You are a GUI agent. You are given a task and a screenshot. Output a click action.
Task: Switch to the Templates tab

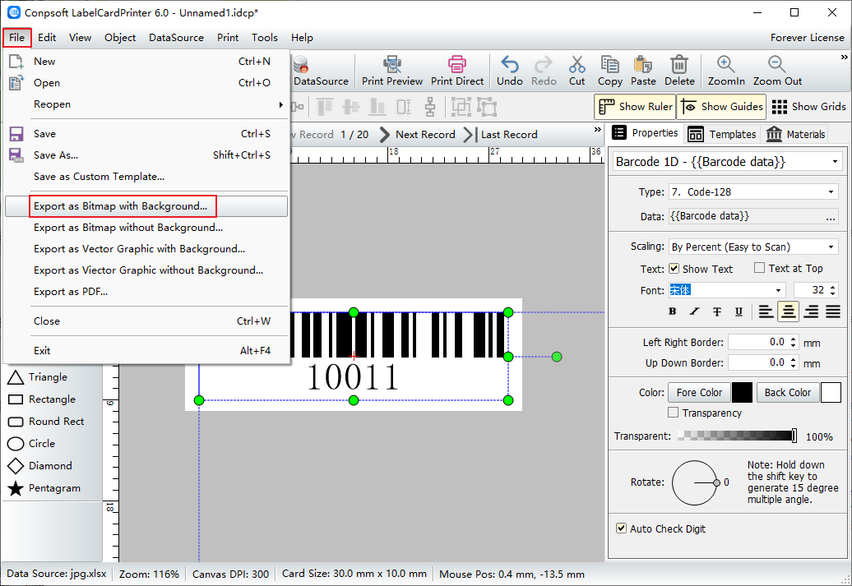pyautogui.click(x=721, y=134)
